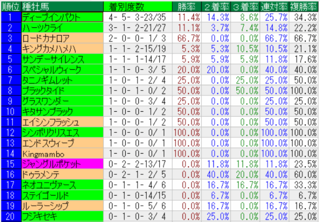Click the ハーツクライ sire row
The height and width of the screenshot is (222, 320).
pyautogui.click(x=61, y=27)
